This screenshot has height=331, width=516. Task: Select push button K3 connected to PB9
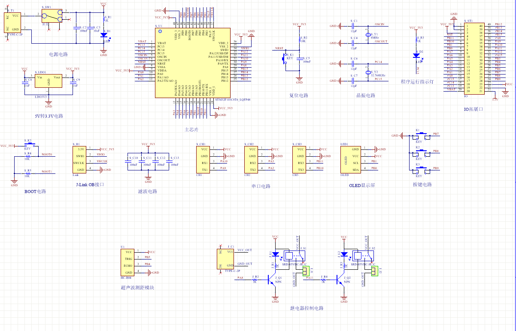point(421,170)
